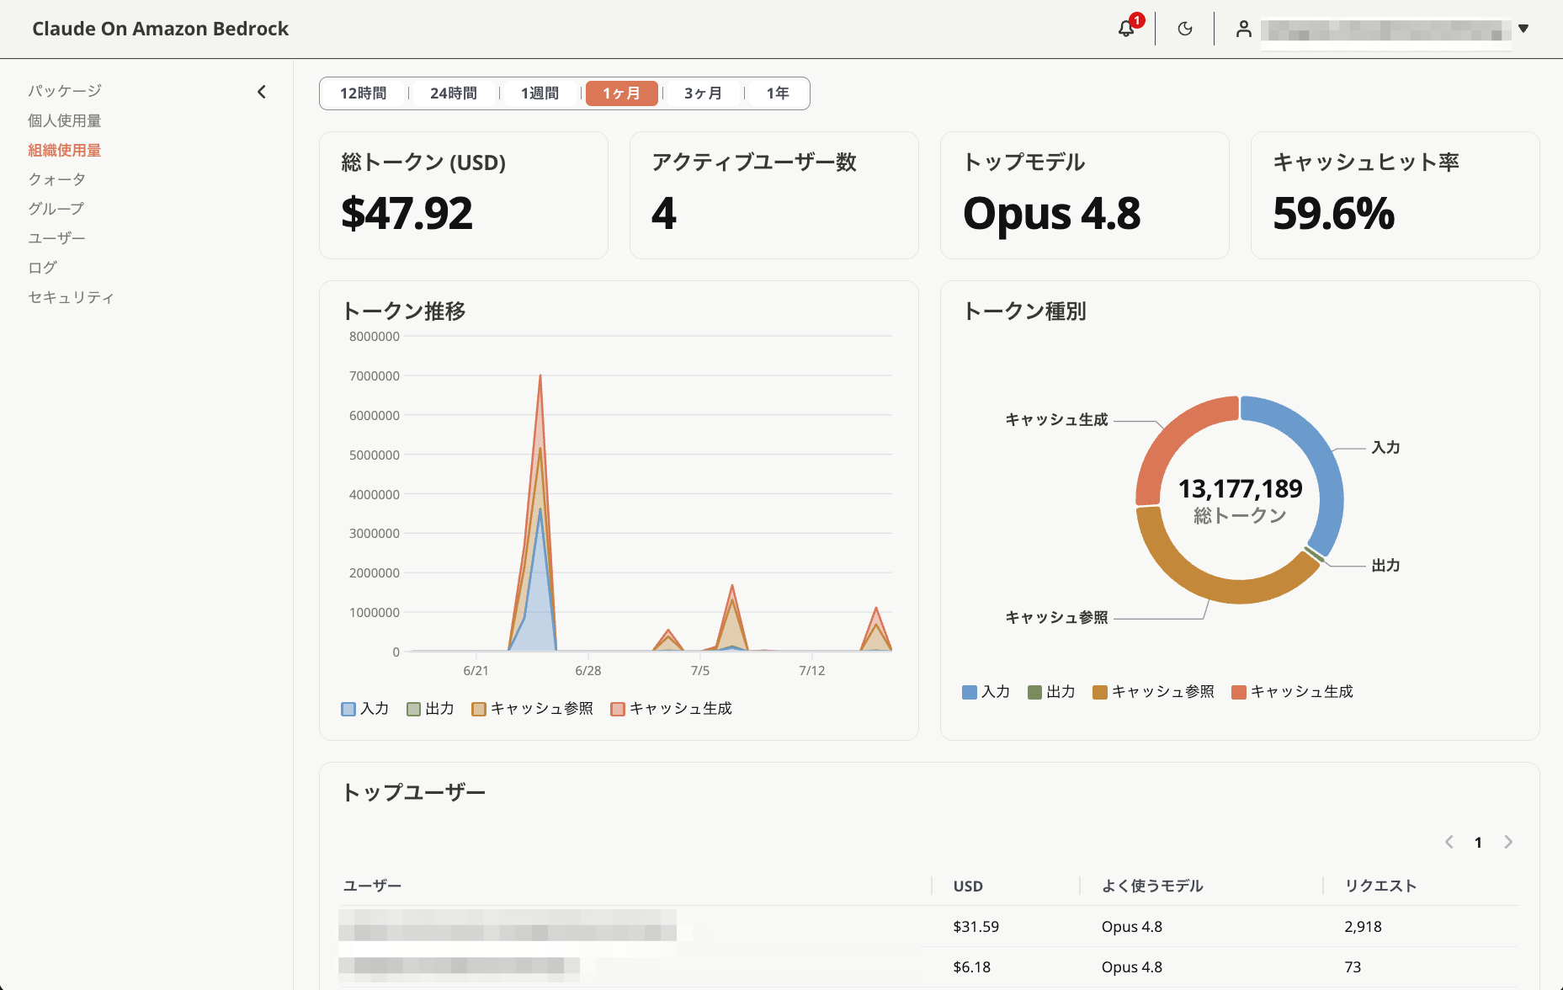Toggle キャッシュ生成 series in トークン推移 legend

(x=671, y=709)
